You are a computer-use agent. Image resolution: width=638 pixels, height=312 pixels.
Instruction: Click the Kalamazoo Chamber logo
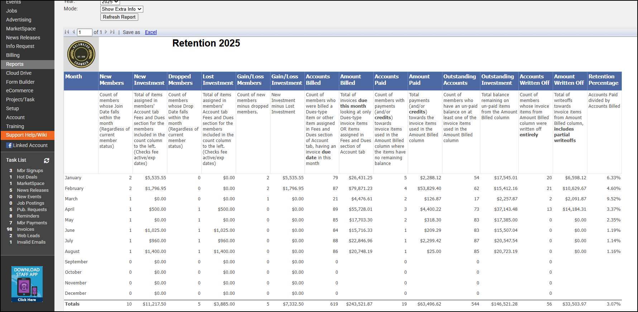tap(81, 54)
